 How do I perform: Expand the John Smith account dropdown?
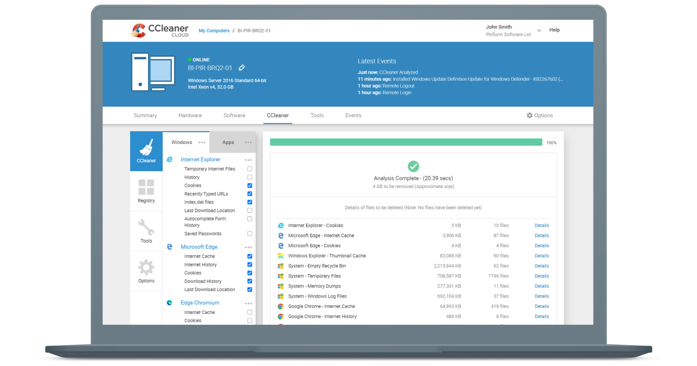click(539, 30)
